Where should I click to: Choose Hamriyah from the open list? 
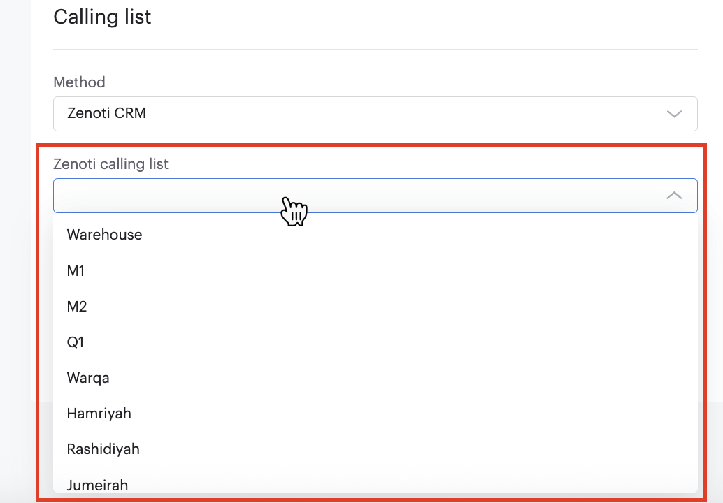coord(99,414)
